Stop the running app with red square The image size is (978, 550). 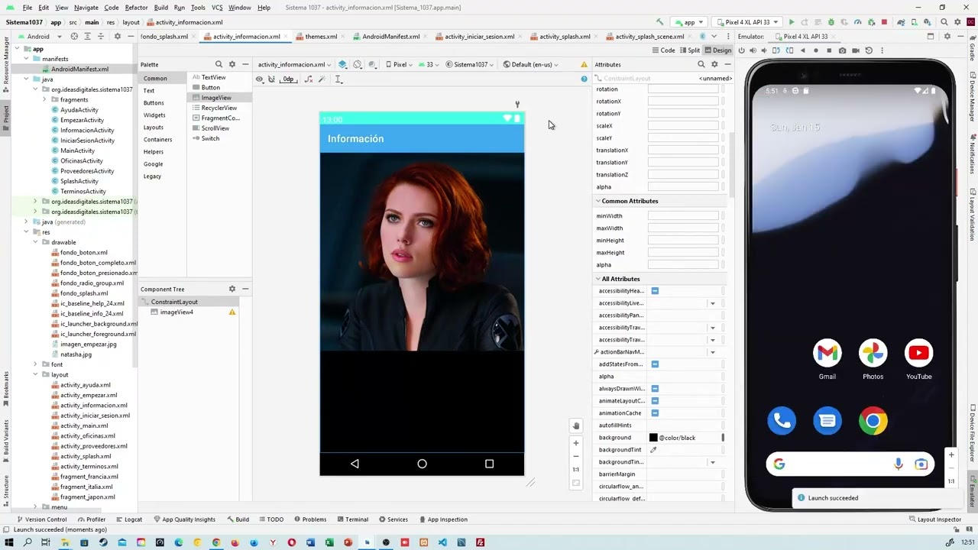(x=884, y=22)
